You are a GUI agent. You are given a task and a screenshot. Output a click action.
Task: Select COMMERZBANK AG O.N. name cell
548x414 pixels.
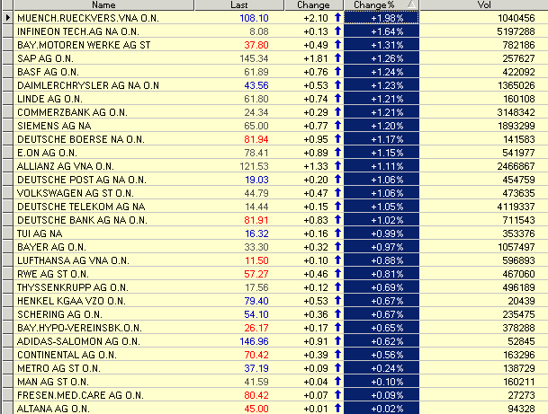pyautogui.click(x=72, y=112)
